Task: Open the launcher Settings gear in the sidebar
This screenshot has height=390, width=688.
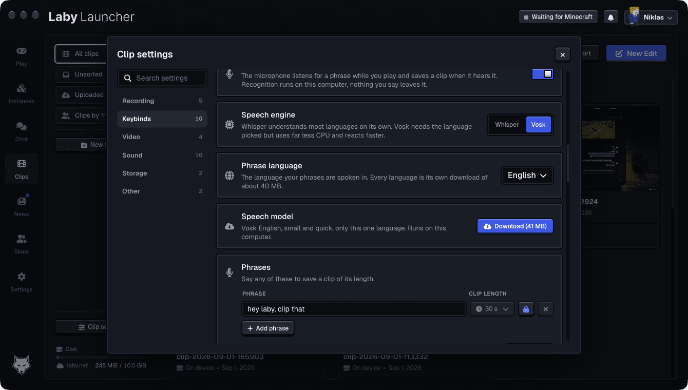Action: 22,282
